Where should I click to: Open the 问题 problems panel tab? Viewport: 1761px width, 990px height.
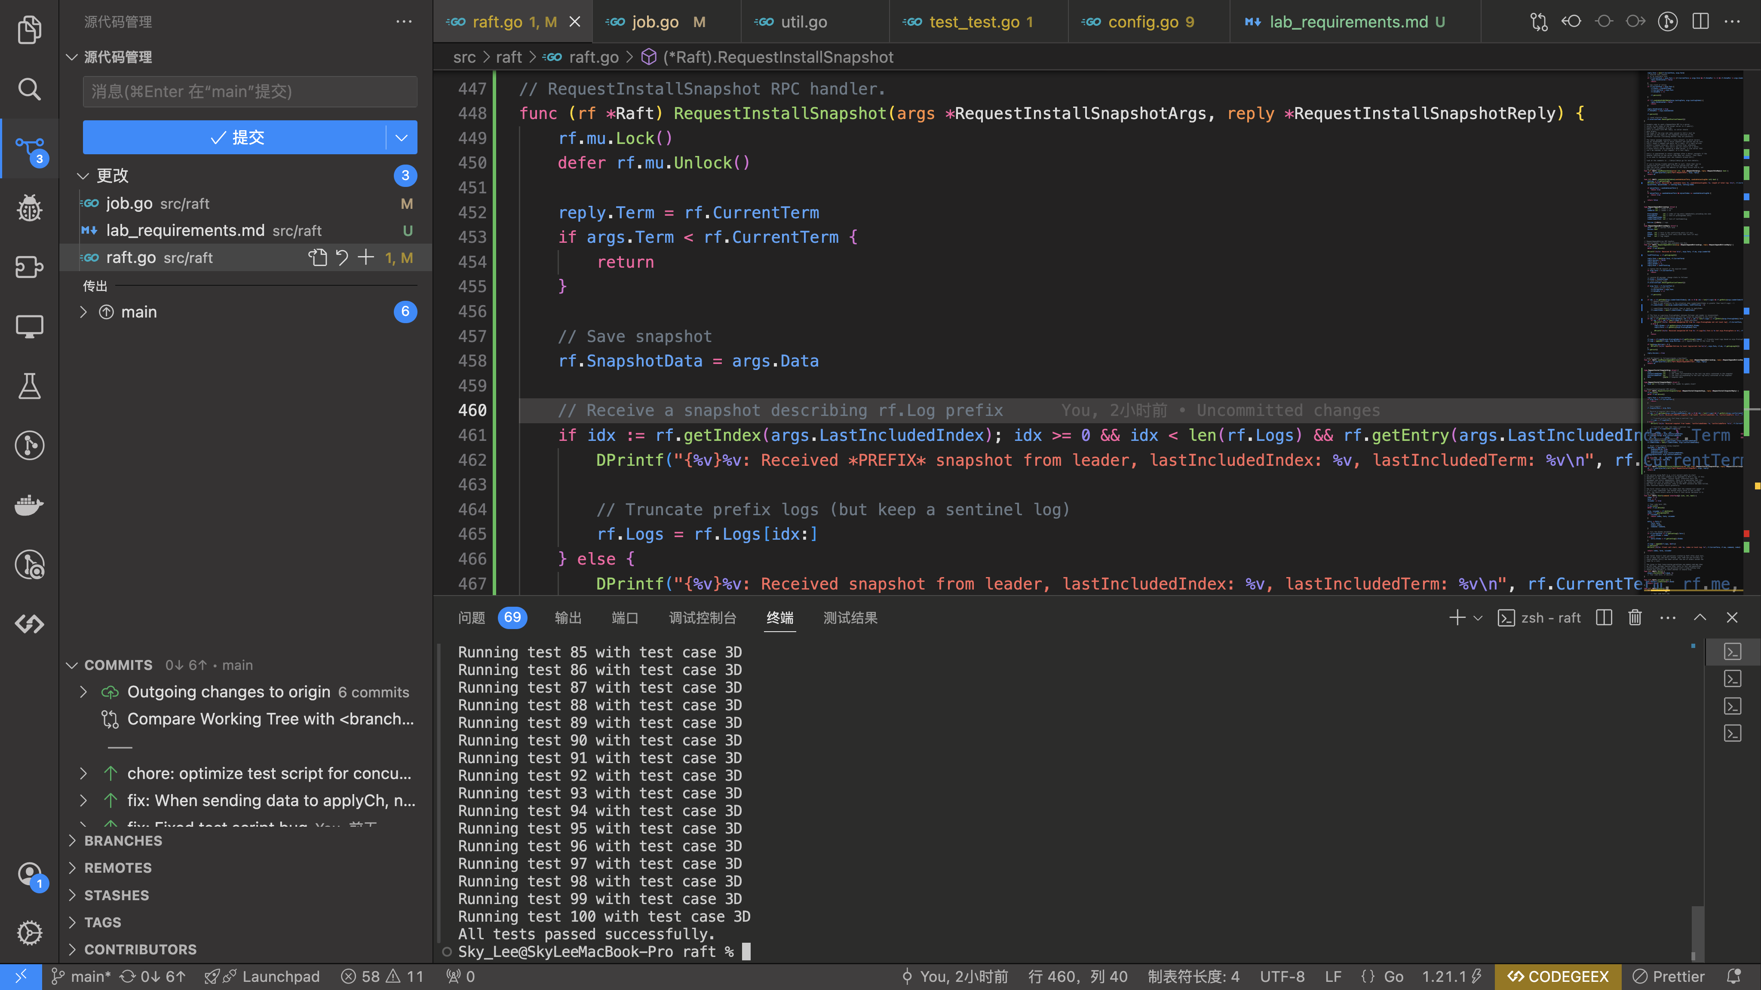click(472, 617)
